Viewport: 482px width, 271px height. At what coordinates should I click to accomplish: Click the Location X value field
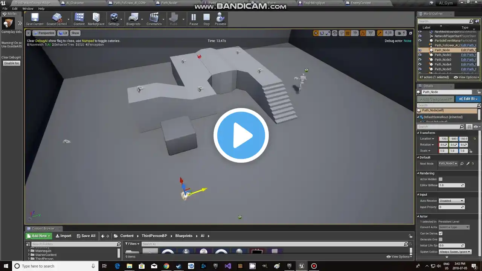point(444,139)
